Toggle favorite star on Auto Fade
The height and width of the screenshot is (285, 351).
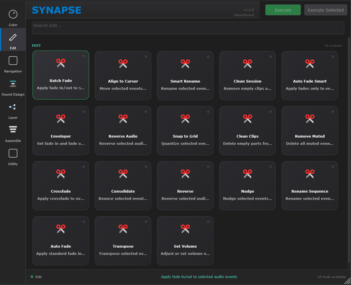84,222
